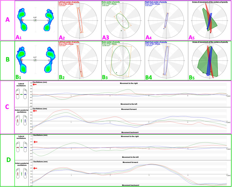Open 'Right foot center of gravity' title in row A

pos(156,2)
